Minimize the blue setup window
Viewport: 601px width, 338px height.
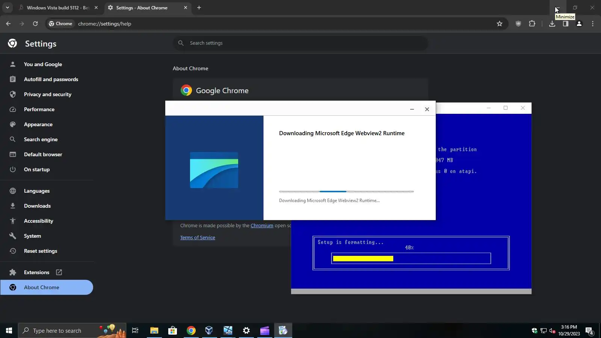489,108
